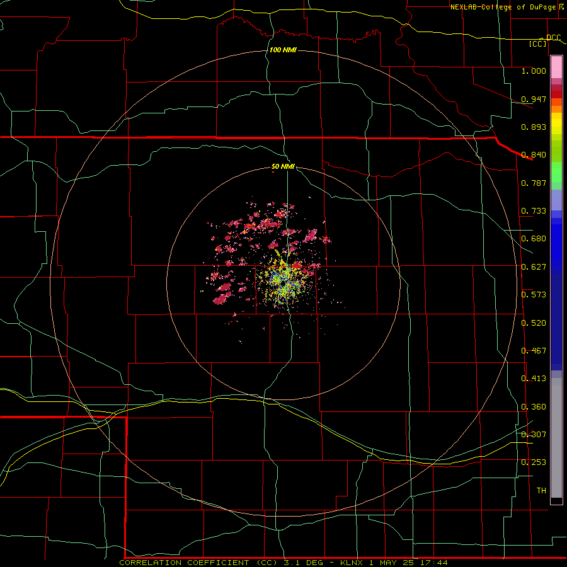
Task: Click the 0.787 value on the scale
Action: click(x=534, y=183)
